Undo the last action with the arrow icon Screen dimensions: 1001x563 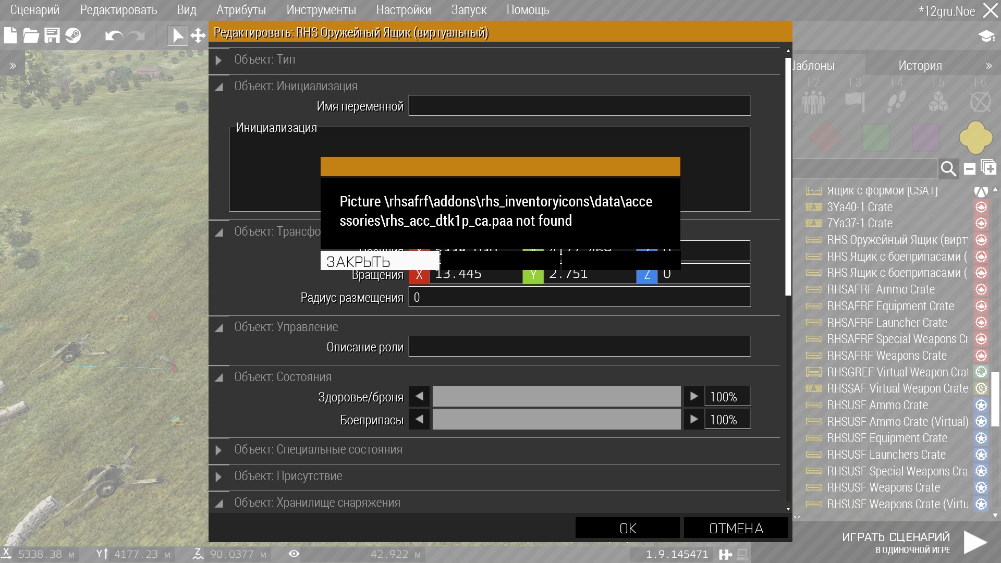tap(114, 35)
